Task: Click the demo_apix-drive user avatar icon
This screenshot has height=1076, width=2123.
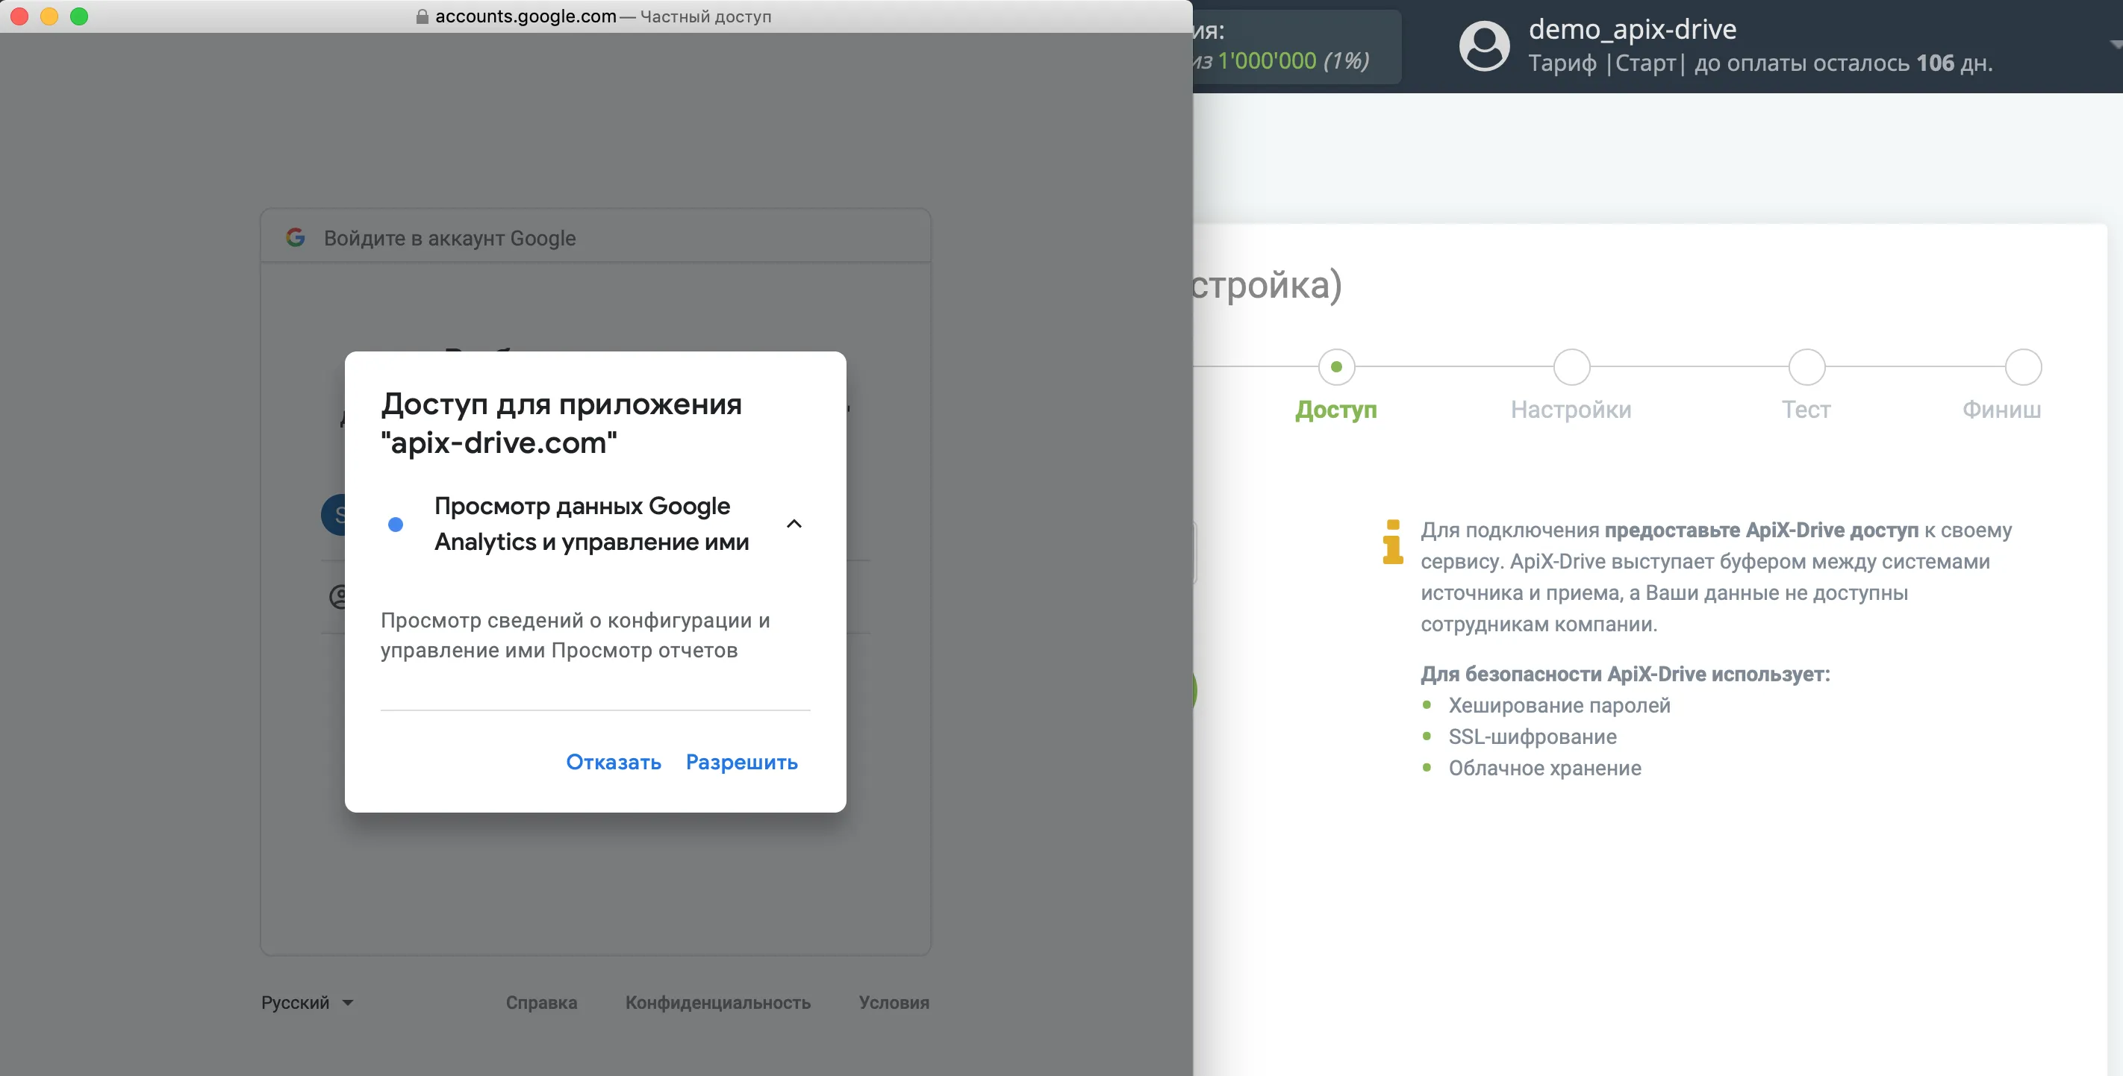Action: [1484, 46]
